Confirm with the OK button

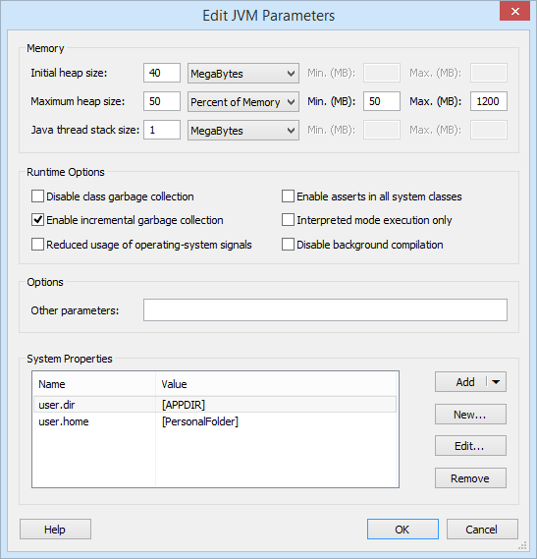(403, 530)
